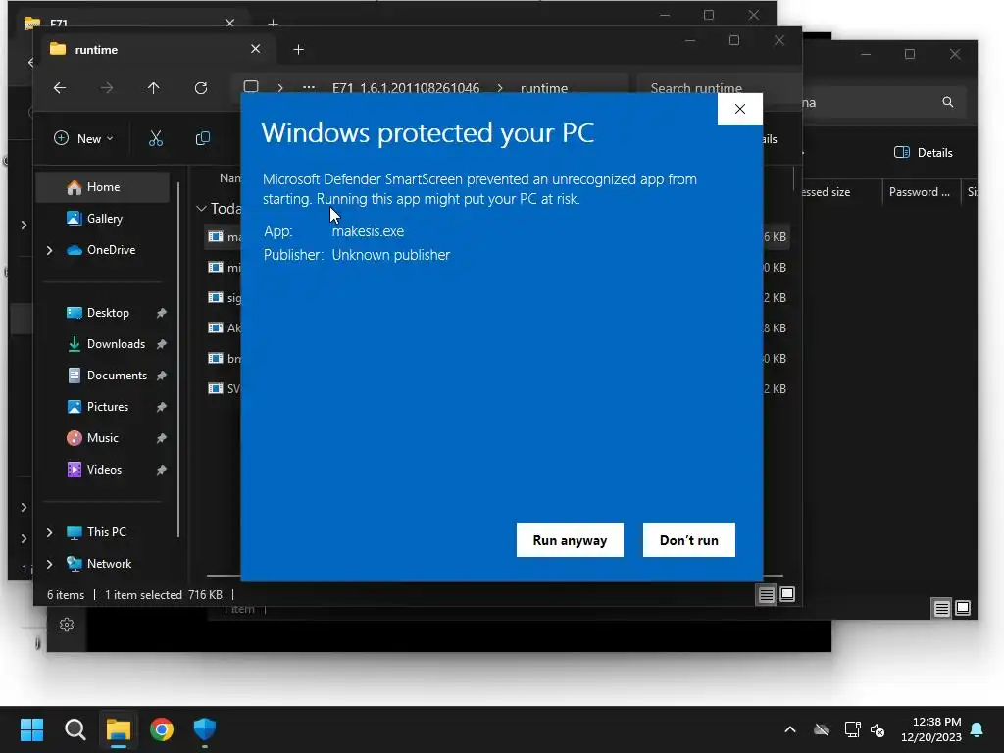The height and width of the screenshot is (753, 1004).
Task: Open File Explorer from the taskbar
Action: (x=119, y=729)
